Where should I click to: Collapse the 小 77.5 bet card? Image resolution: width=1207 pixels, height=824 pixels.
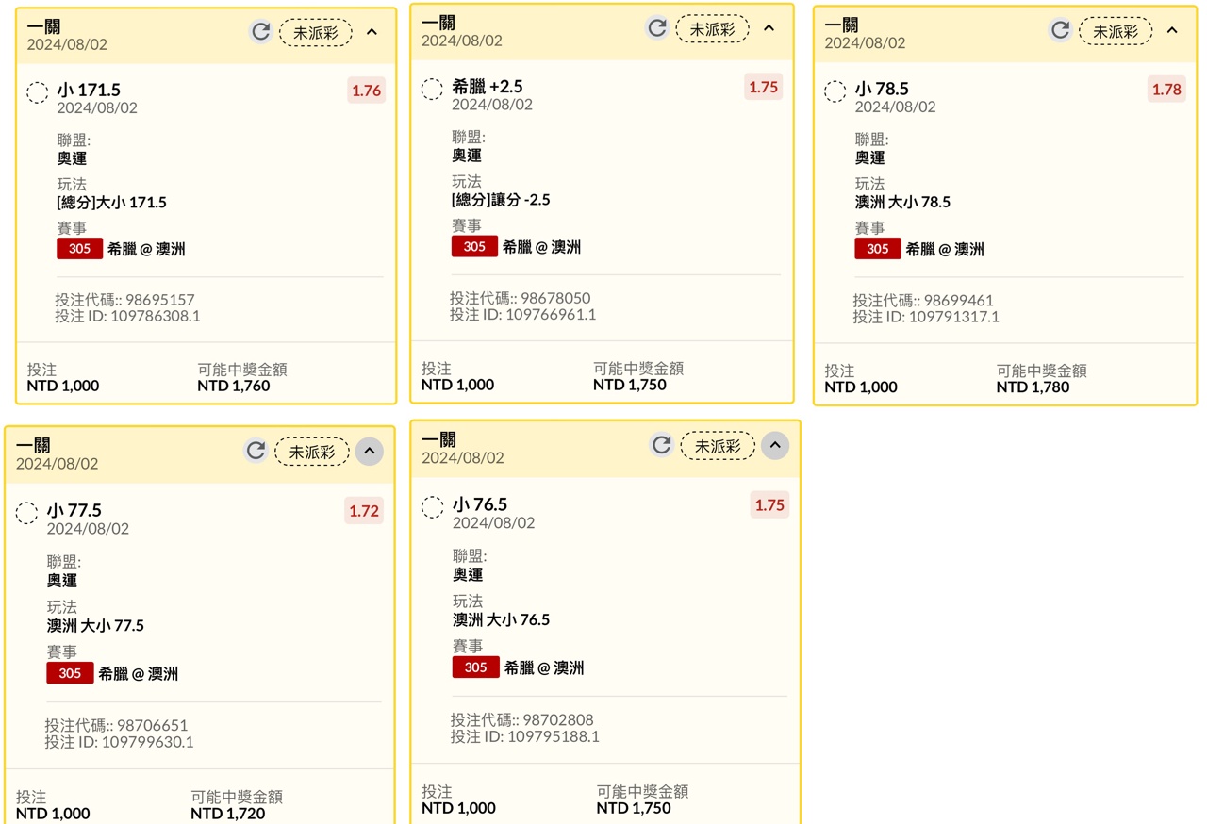tap(370, 451)
